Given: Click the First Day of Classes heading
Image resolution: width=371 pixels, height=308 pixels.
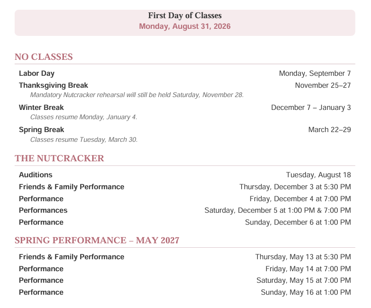Looking at the screenshot, I should [185, 16].
